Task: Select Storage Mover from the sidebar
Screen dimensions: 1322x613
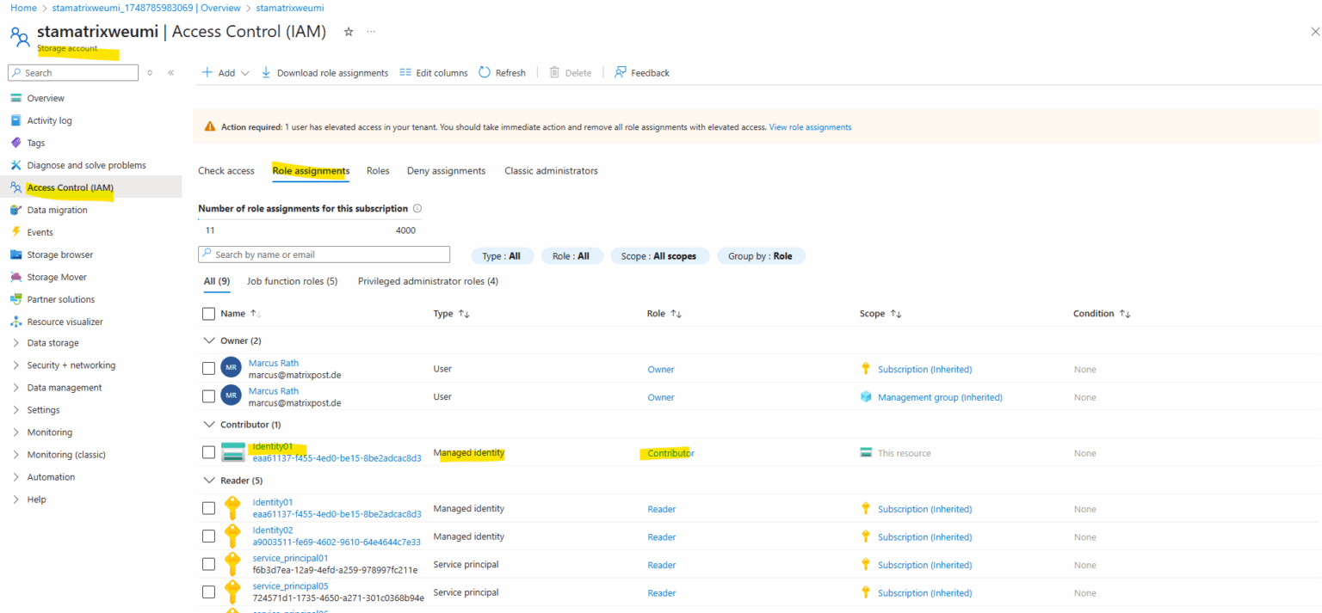Action: coord(55,276)
